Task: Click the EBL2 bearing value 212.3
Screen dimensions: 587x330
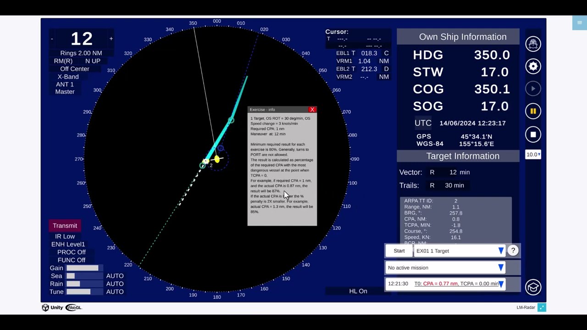Action: pos(369,69)
